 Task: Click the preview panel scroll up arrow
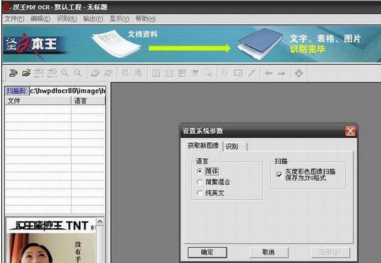click(100, 222)
